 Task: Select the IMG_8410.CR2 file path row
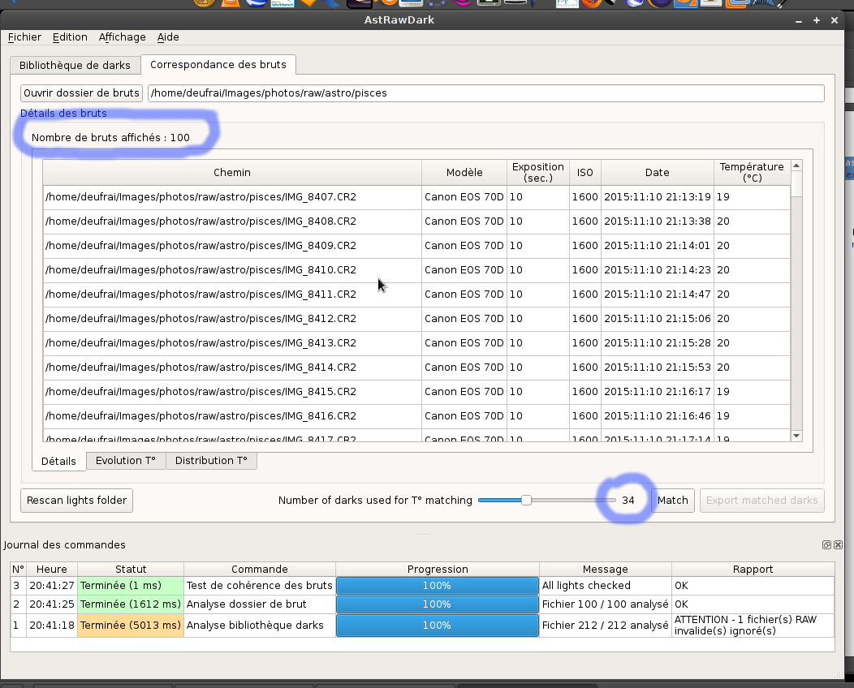(232, 270)
